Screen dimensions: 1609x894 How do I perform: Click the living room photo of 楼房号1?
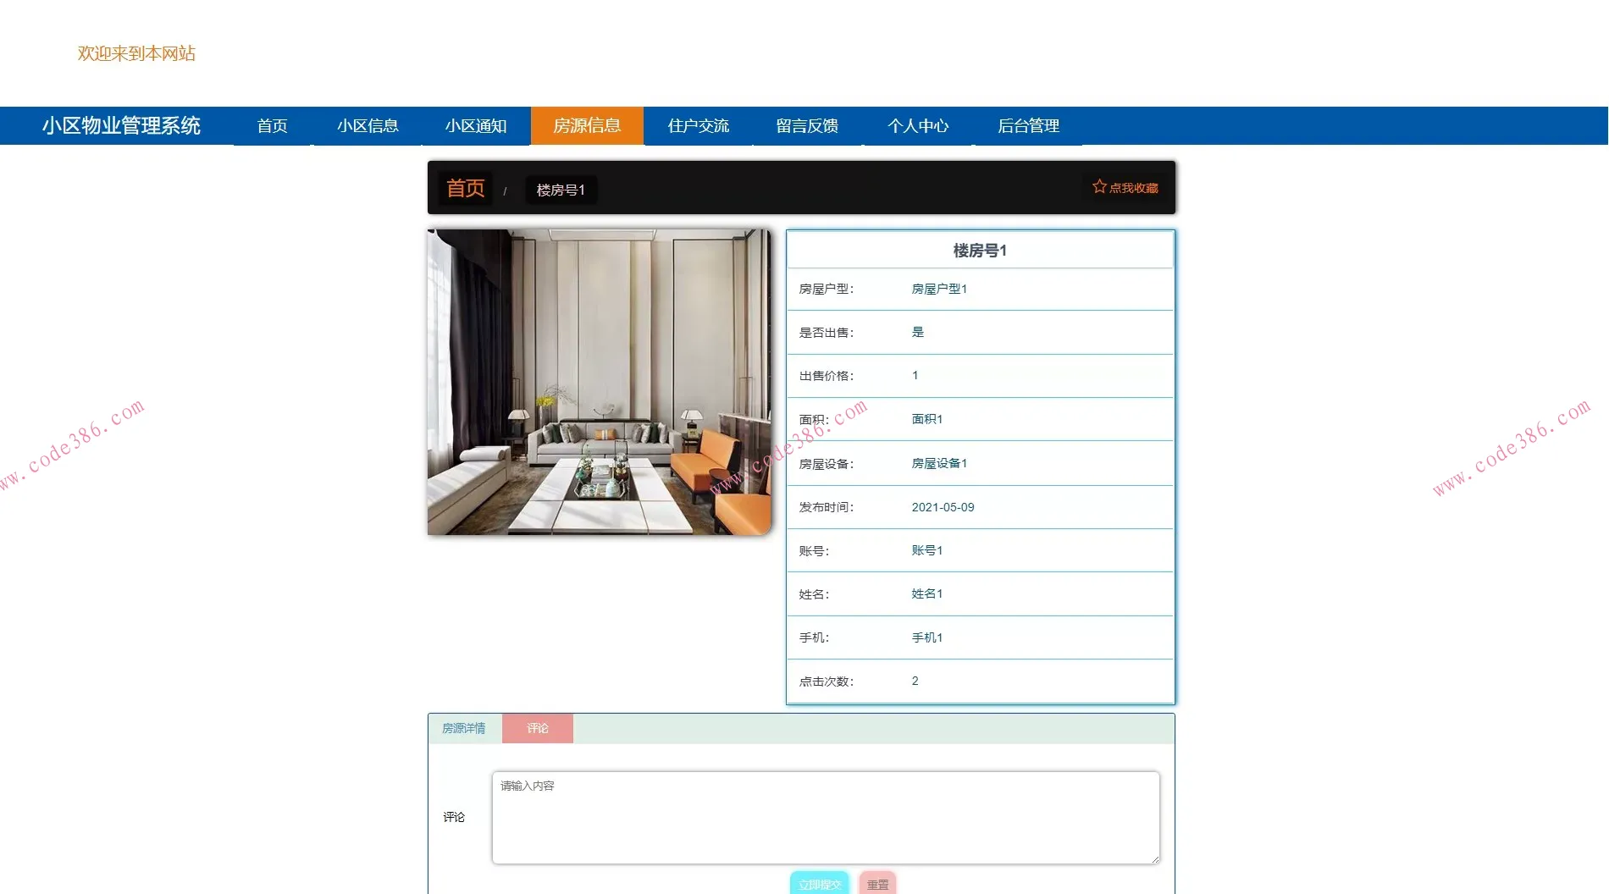(599, 380)
